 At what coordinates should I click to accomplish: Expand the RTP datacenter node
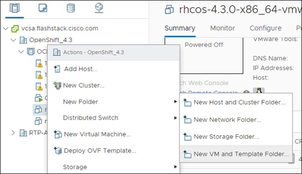13,133
